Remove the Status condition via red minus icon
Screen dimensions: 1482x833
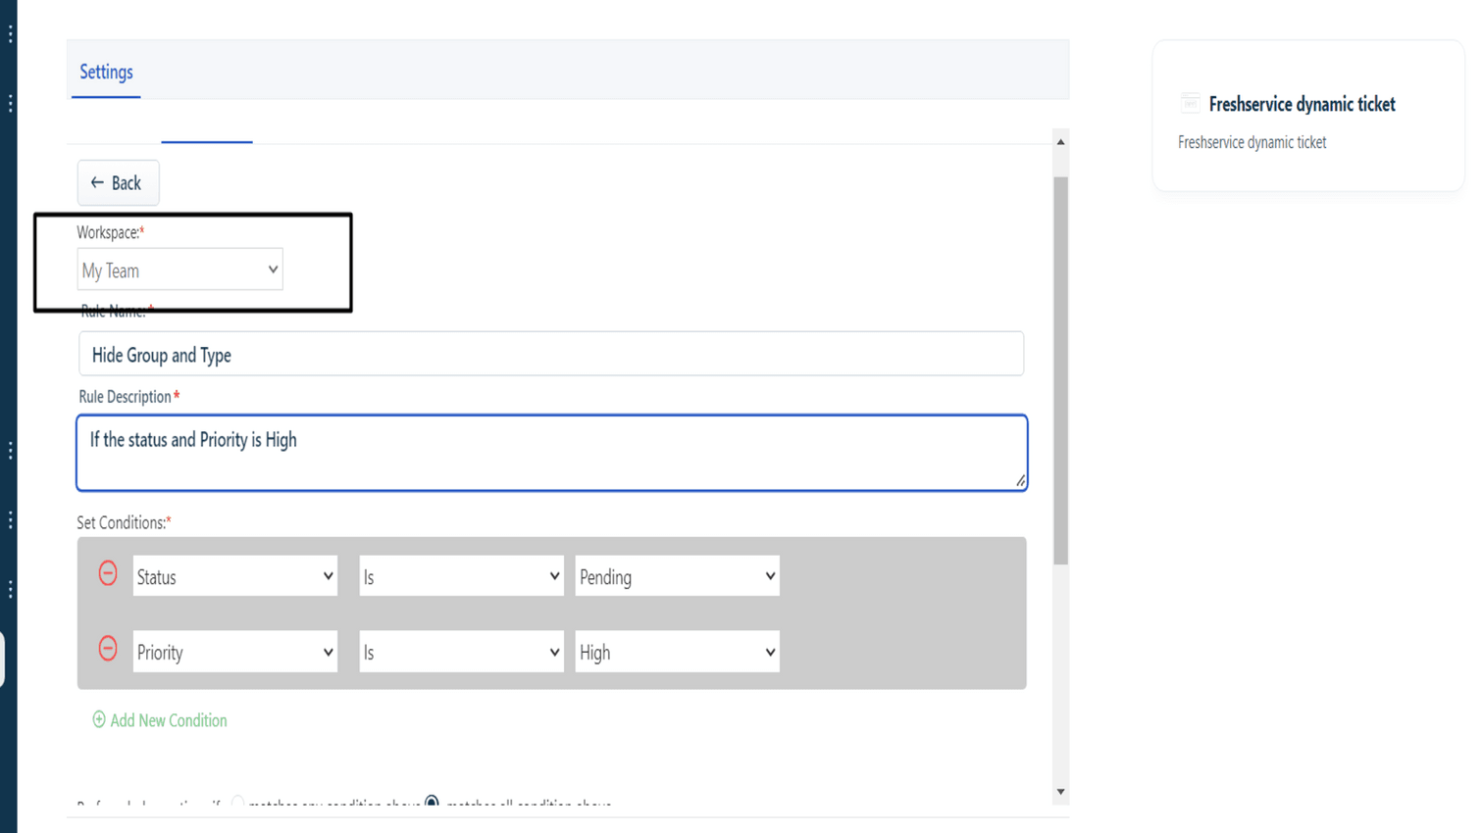tap(106, 576)
